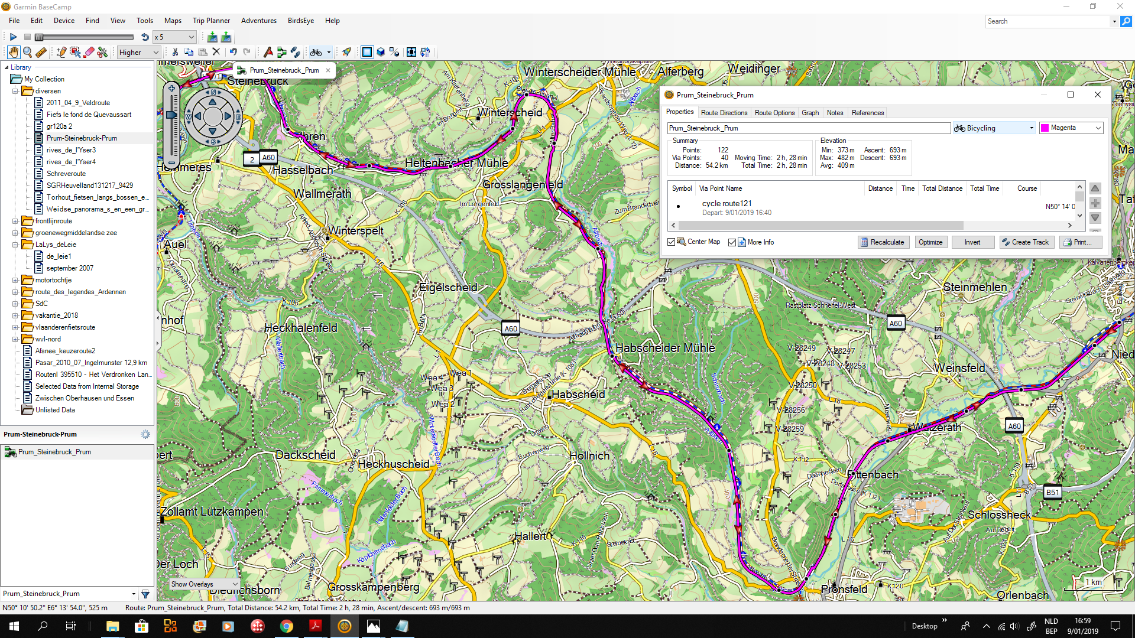Toggle the More Info checkbox
The image size is (1135, 638).
coord(732,242)
